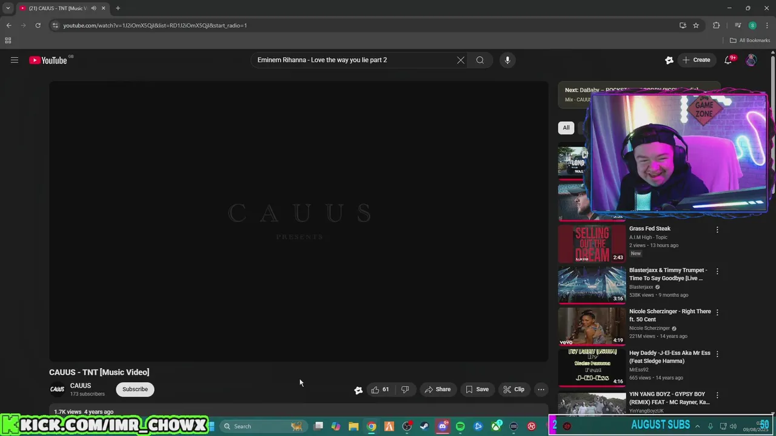This screenshot has width=776, height=436.
Task: Click the main video player area
Action: click(299, 222)
